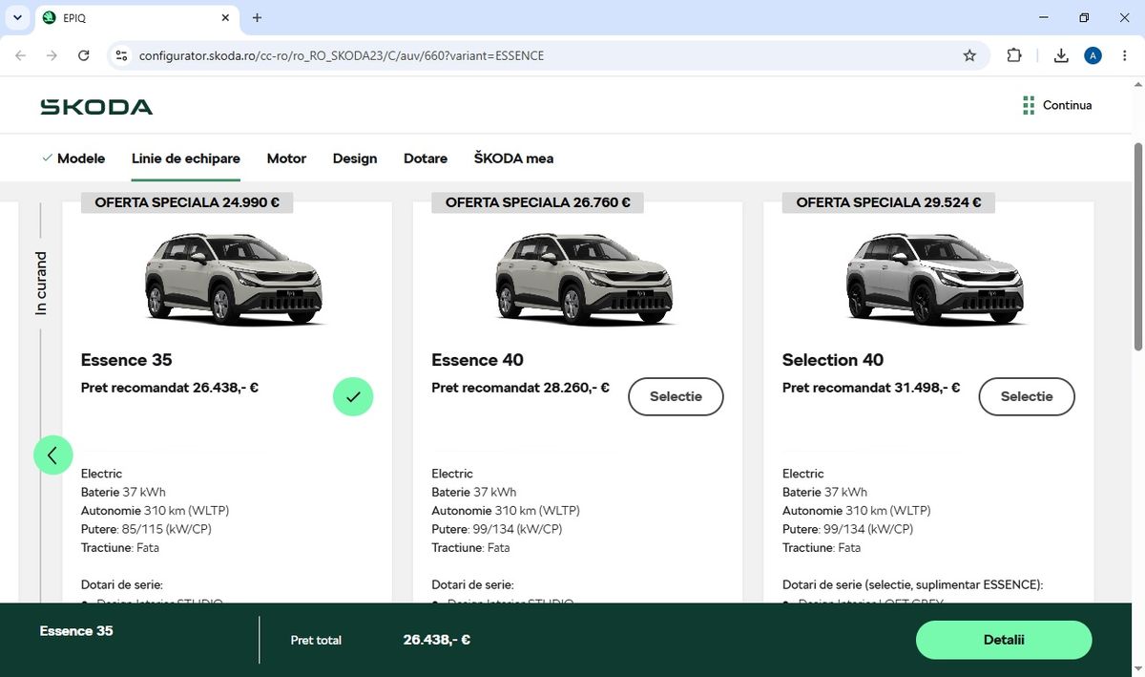1145x677 pixels.
Task: Click the Essence 40 car image
Action: (584, 278)
